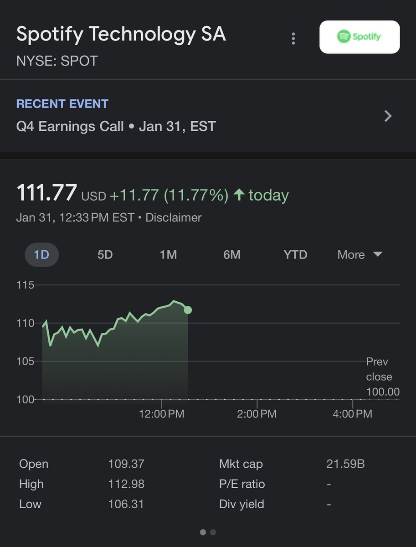416x547 pixels.
Task: Switch to the YTD chart range
Action: 295,254
